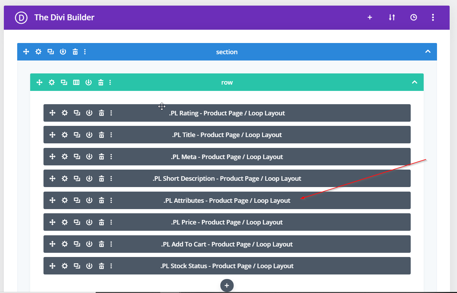457x293 pixels.
Task: Click the PL Attributes module label
Action: coord(227,201)
